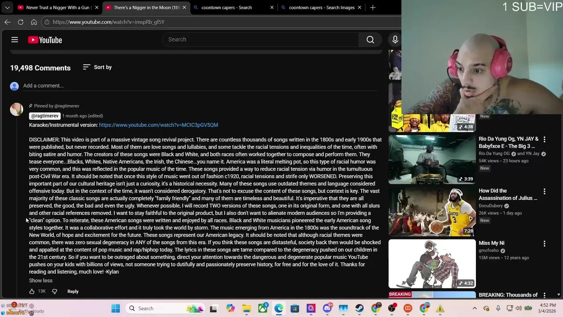Switch to Microsoft Edge on the taskbar
The image size is (563, 317).
[279, 309]
